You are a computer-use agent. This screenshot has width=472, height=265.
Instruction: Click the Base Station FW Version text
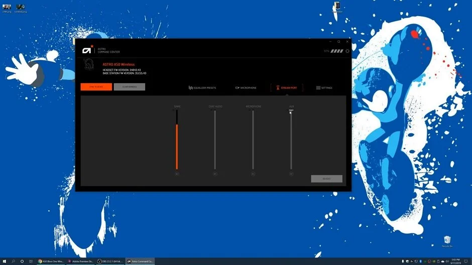point(125,73)
